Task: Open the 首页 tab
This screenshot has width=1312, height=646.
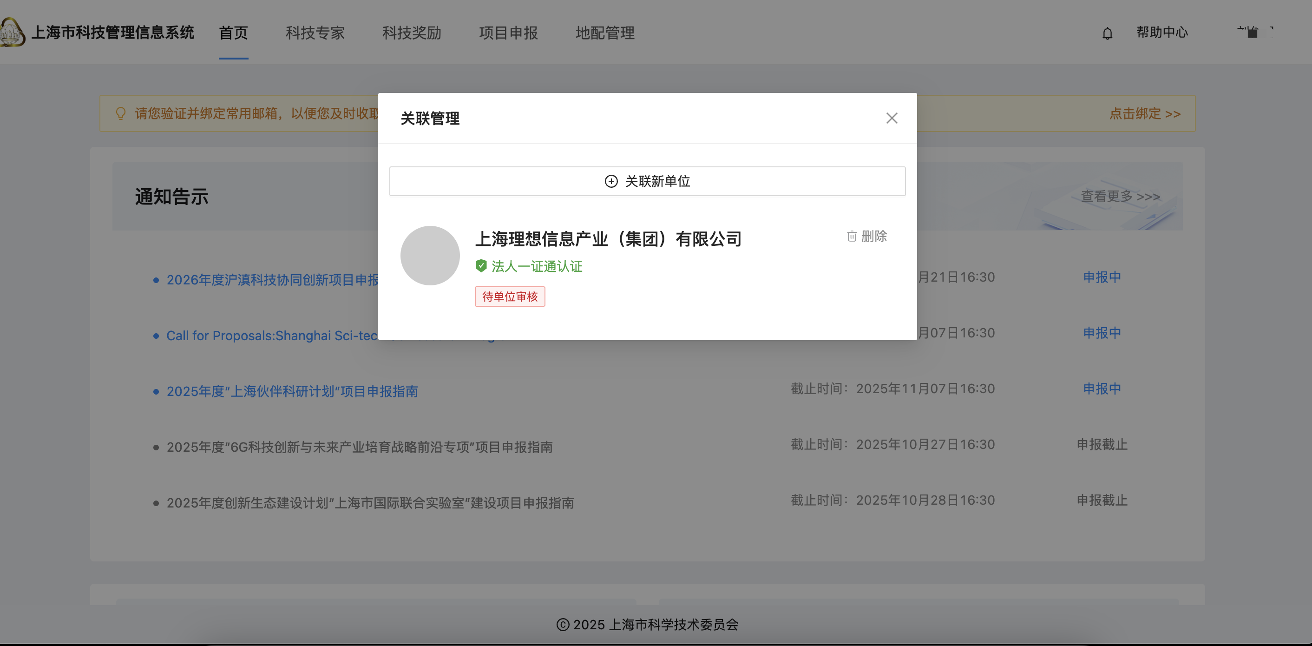Action: 233,33
